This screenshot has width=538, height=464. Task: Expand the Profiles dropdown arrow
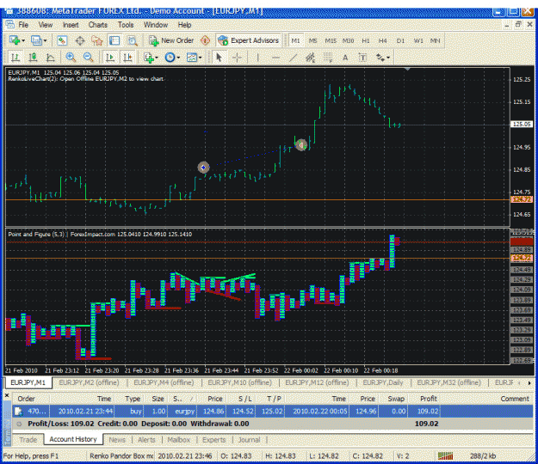[45, 40]
